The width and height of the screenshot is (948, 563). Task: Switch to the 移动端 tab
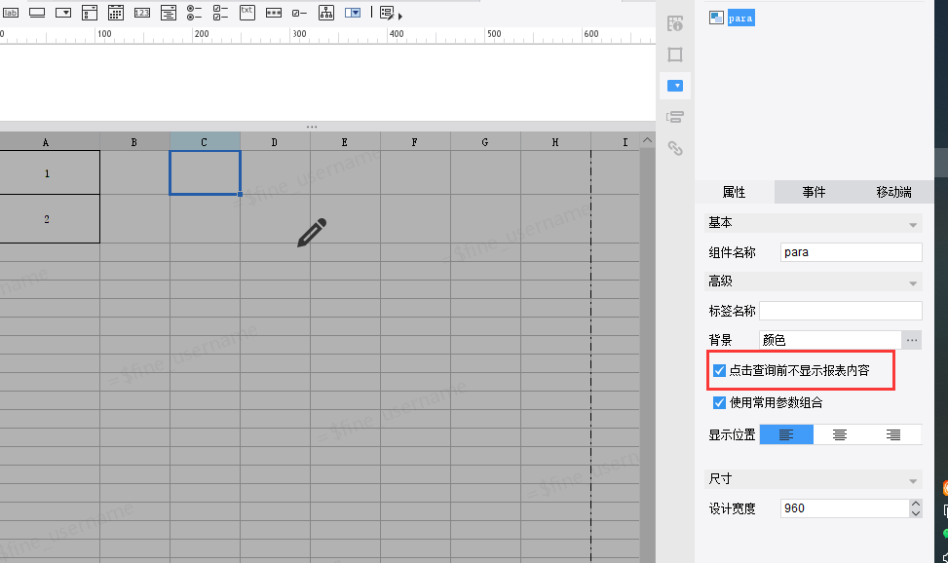893,192
